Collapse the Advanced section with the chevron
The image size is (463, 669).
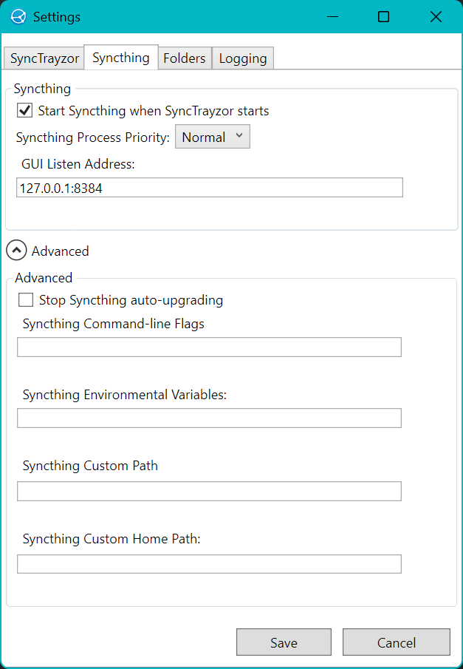[16, 251]
